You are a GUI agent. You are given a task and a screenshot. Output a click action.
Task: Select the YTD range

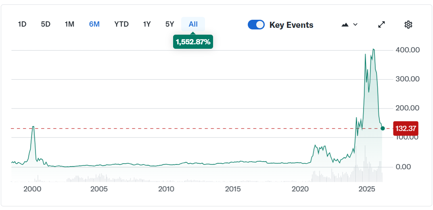click(x=121, y=24)
